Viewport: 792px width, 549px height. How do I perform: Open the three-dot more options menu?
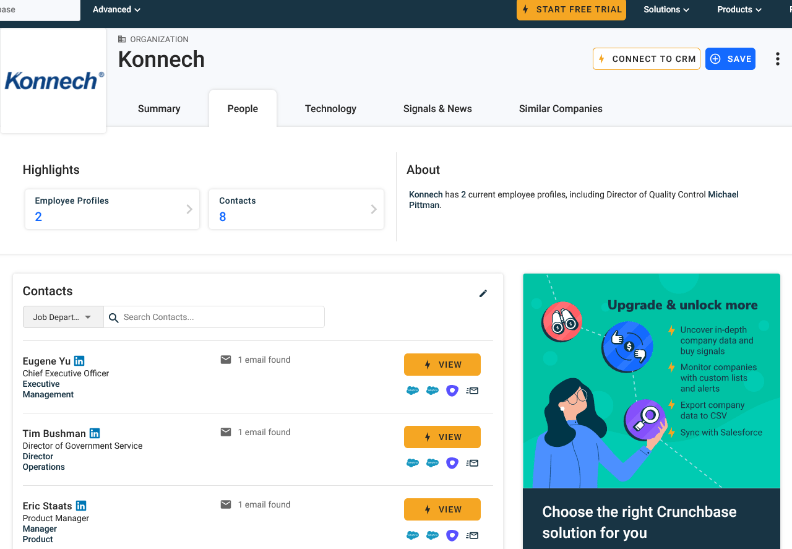pyautogui.click(x=778, y=59)
